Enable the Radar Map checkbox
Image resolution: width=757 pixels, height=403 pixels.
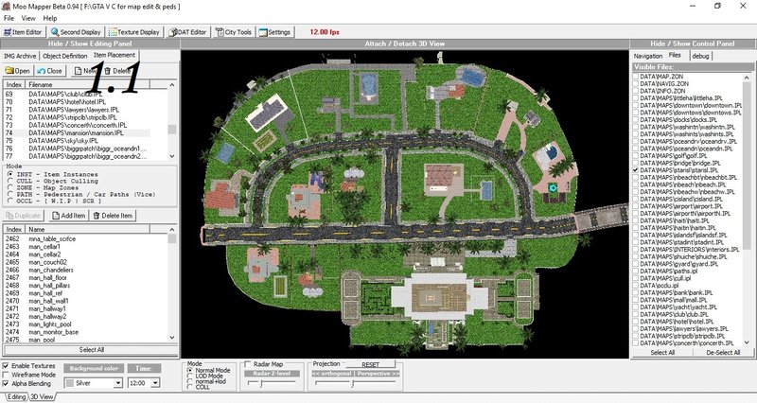248,364
